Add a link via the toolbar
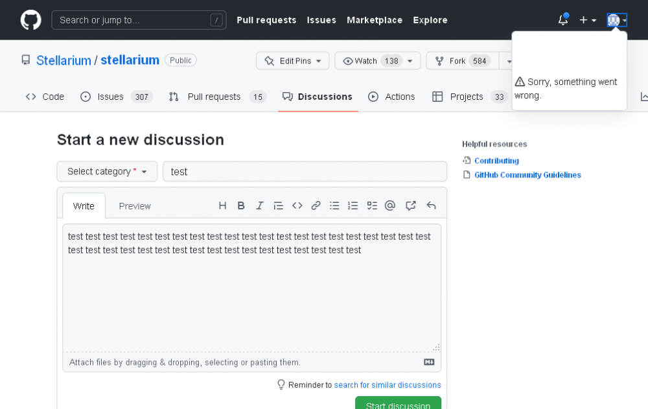The width and height of the screenshot is (648, 409). pyautogui.click(x=316, y=205)
